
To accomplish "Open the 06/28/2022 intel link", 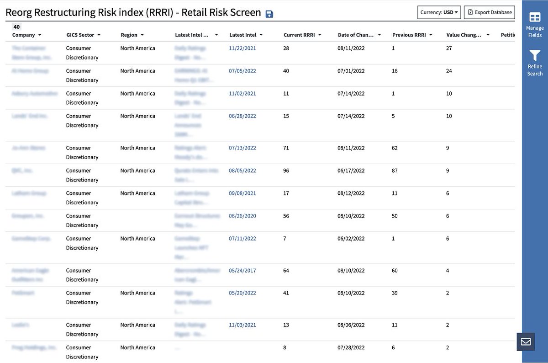I will [242, 116].
